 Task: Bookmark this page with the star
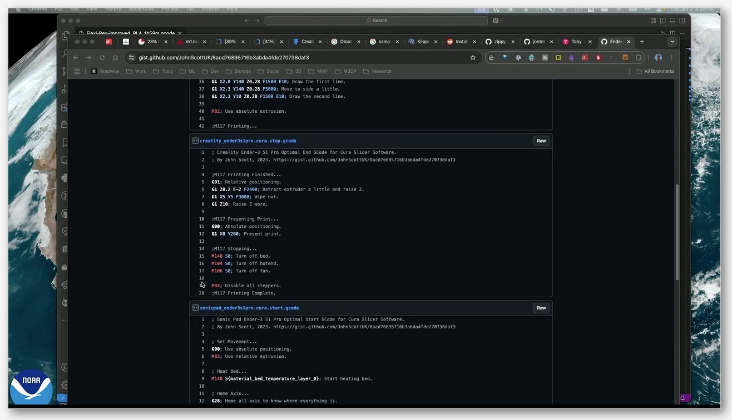point(473,57)
